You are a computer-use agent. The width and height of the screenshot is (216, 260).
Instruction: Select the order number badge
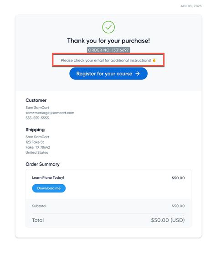pos(108,50)
